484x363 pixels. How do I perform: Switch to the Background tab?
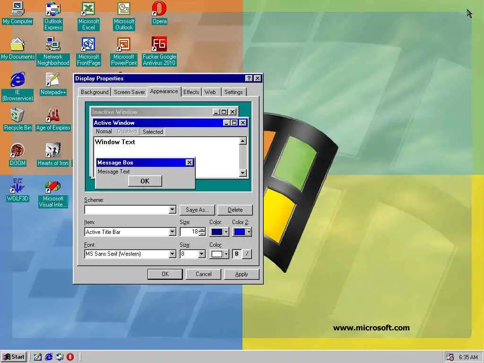point(95,92)
